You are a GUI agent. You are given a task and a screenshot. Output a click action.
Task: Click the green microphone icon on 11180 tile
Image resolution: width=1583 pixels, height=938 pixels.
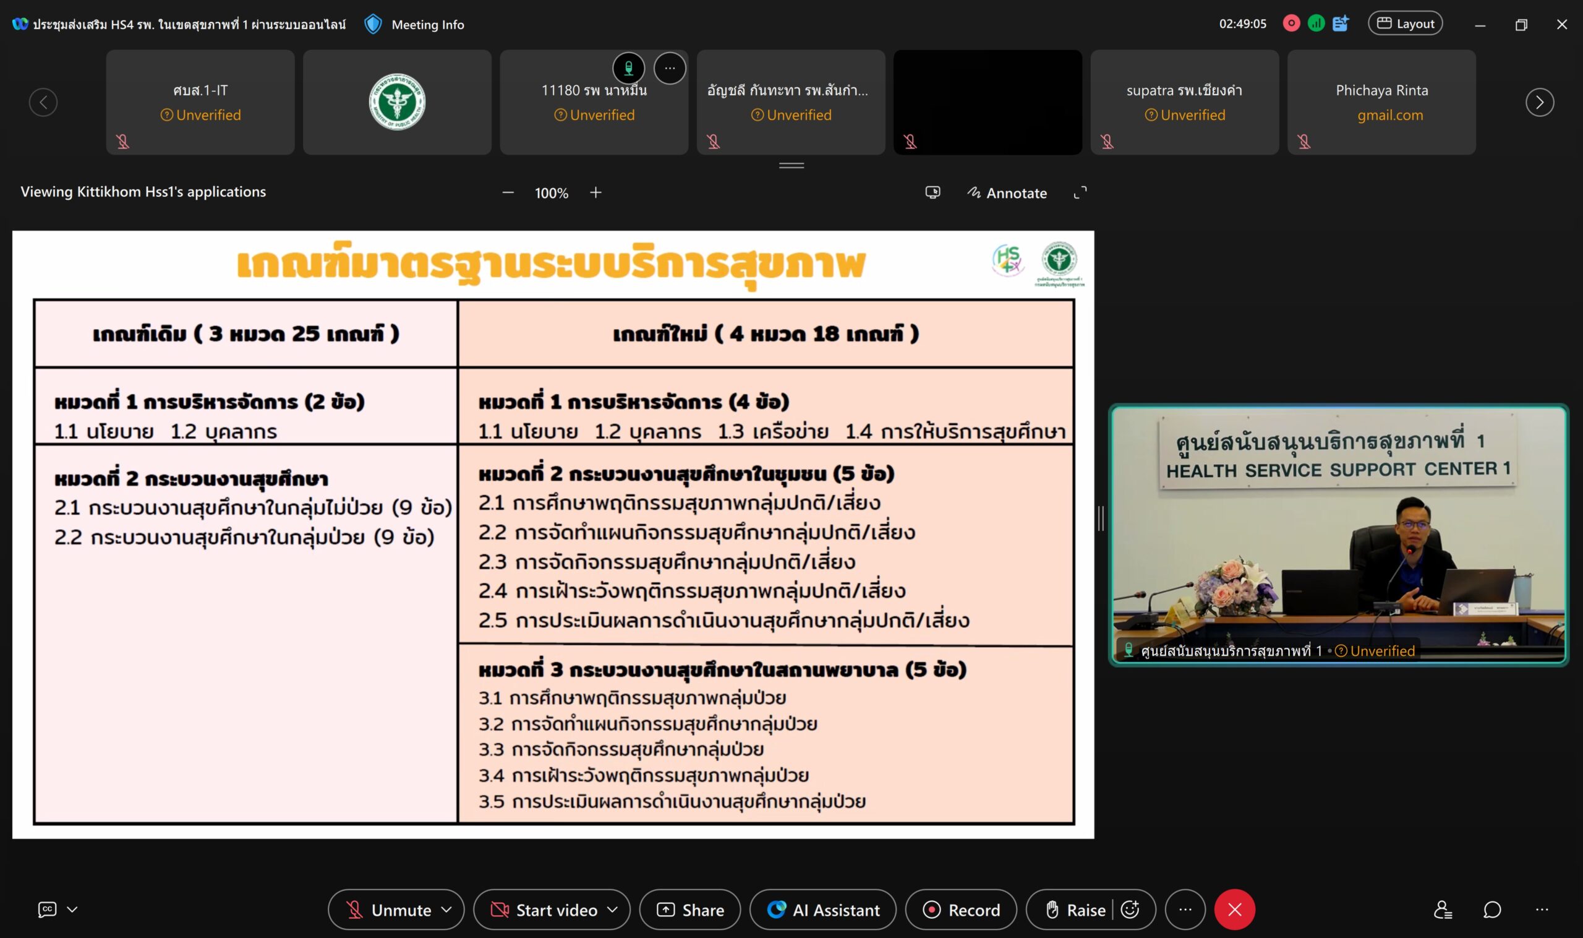click(628, 68)
